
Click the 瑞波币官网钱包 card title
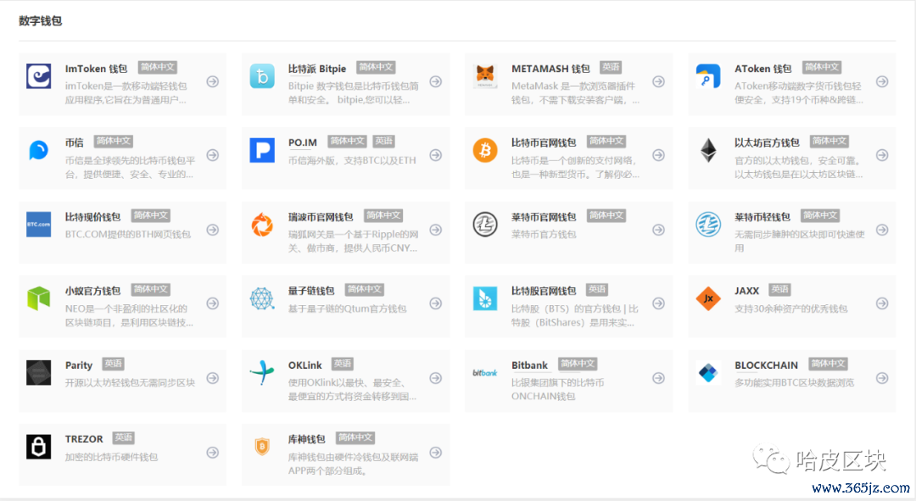[x=321, y=217]
